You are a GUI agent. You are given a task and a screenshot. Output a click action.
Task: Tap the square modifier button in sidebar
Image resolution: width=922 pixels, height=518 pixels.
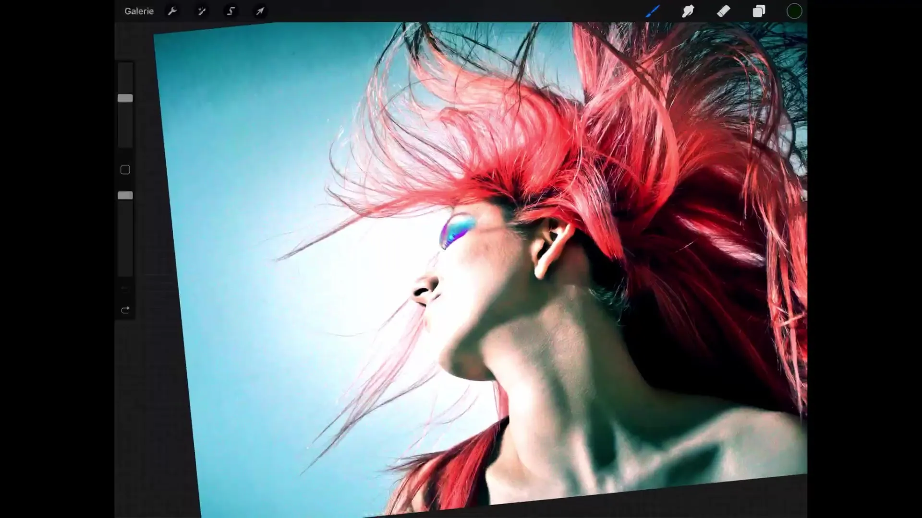click(x=125, y=170)
